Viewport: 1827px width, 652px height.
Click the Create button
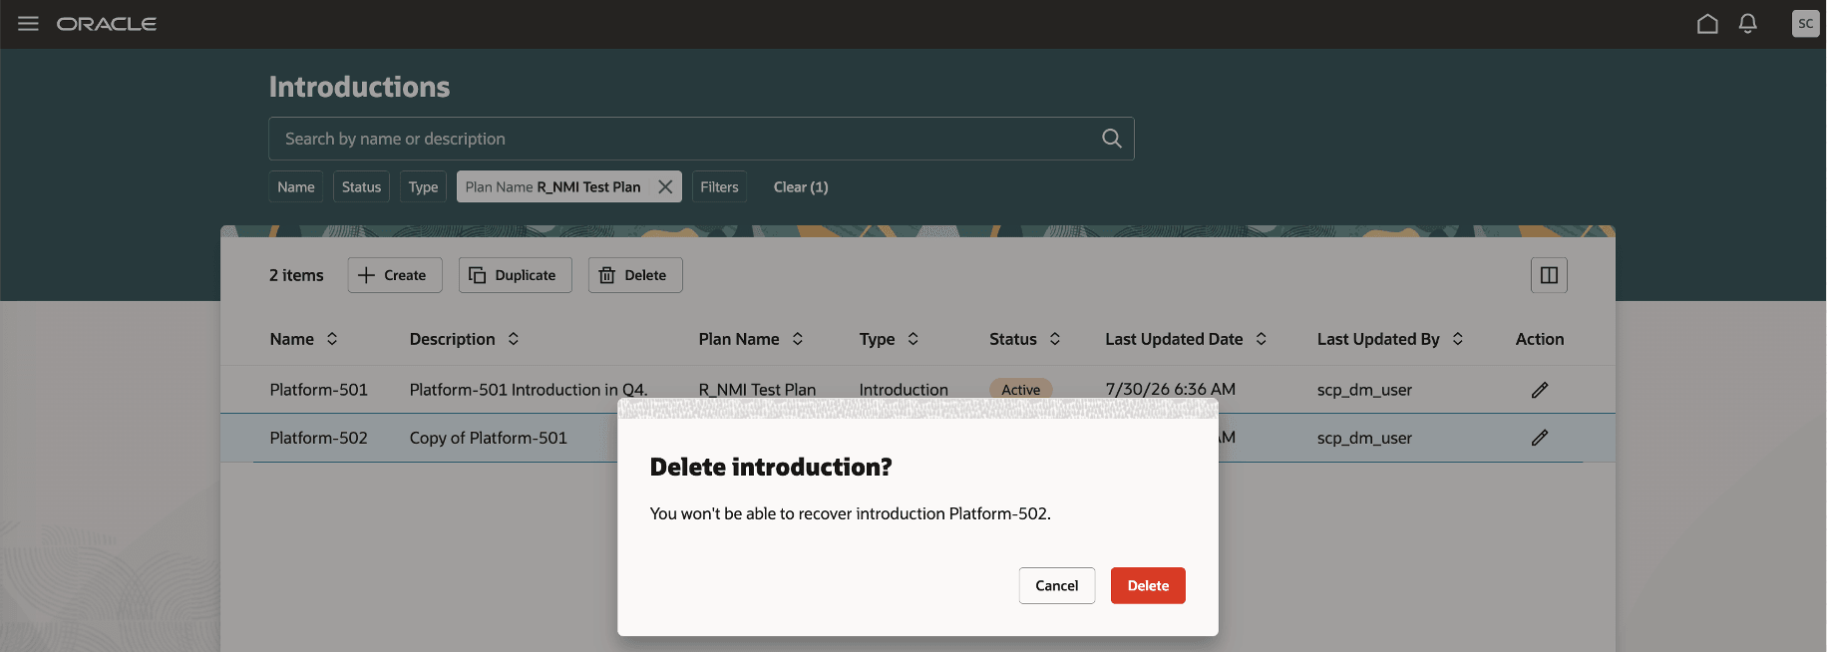(x=395, y=275)
